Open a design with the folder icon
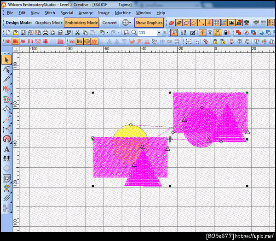276x241 pixels. tap(16, 32)
